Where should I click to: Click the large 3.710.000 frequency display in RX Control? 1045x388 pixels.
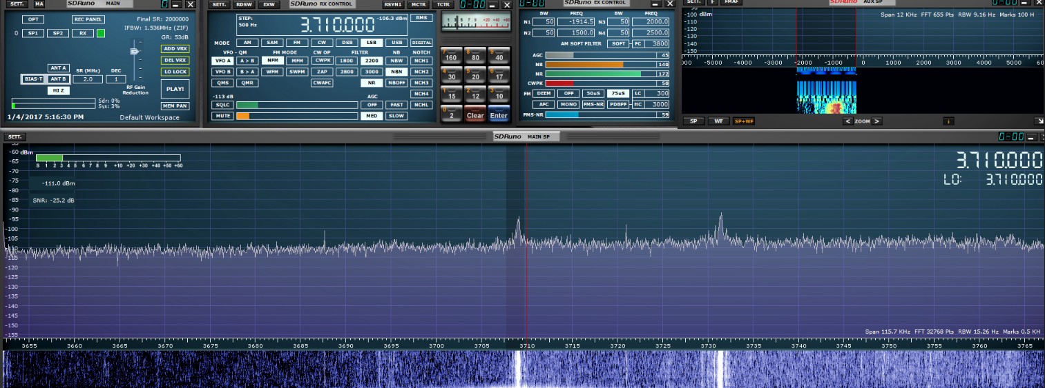coord(337,25)
